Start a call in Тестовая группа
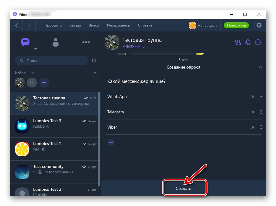276x206 pixels. (247, 42)
